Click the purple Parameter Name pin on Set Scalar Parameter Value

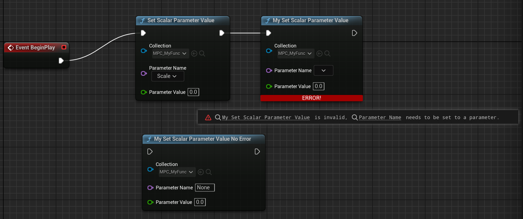tap(144, 73)
